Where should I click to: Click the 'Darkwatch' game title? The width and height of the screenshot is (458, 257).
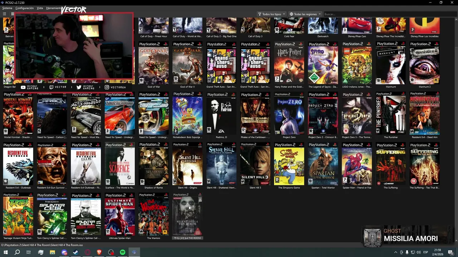323,36
